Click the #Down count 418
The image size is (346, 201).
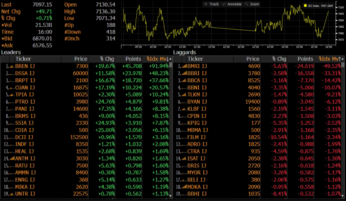tap(111, 32)
